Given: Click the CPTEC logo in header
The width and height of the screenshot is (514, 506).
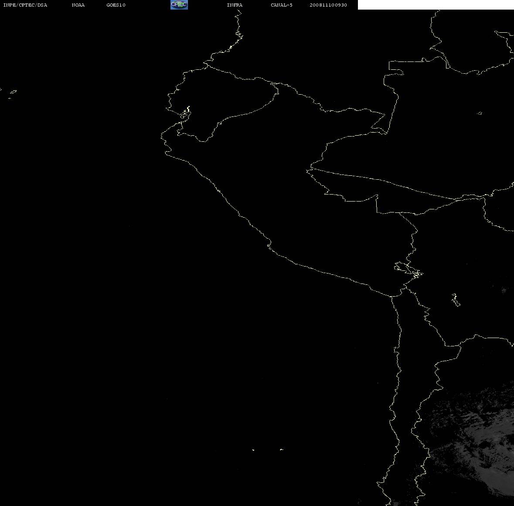Looking at the screenshot, I should pos(179,5).
